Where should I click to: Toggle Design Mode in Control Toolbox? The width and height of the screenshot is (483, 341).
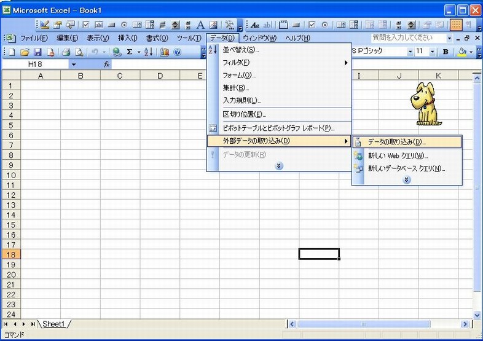point(45,25)
